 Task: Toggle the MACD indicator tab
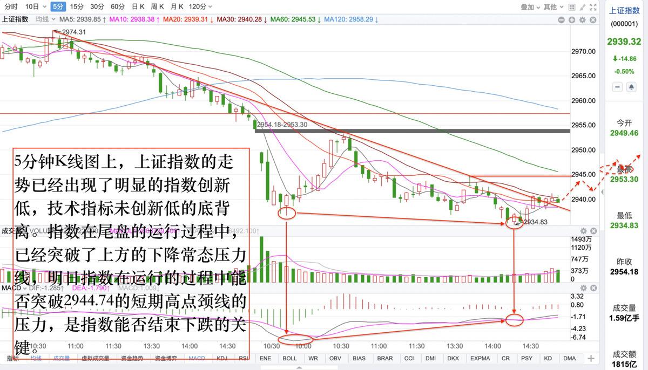click(x=197, y=358)
